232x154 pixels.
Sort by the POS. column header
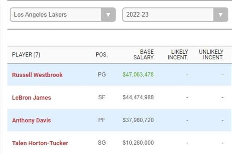click(x=102, y=55)
